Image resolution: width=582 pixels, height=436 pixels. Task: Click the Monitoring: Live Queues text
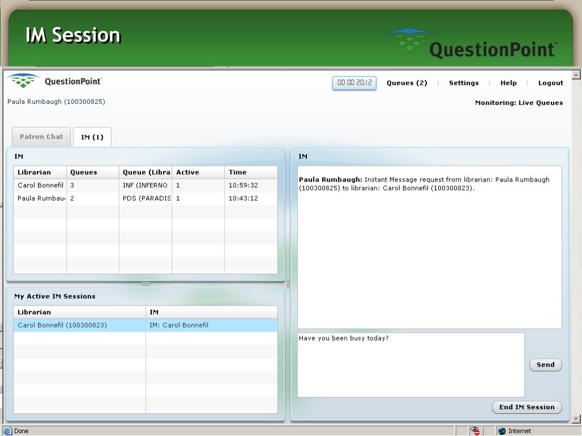pos(519,103)
